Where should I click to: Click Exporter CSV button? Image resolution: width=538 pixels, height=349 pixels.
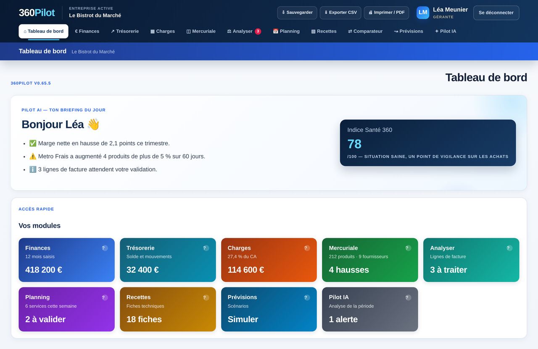pyautogui.click(x=340, y=13)
